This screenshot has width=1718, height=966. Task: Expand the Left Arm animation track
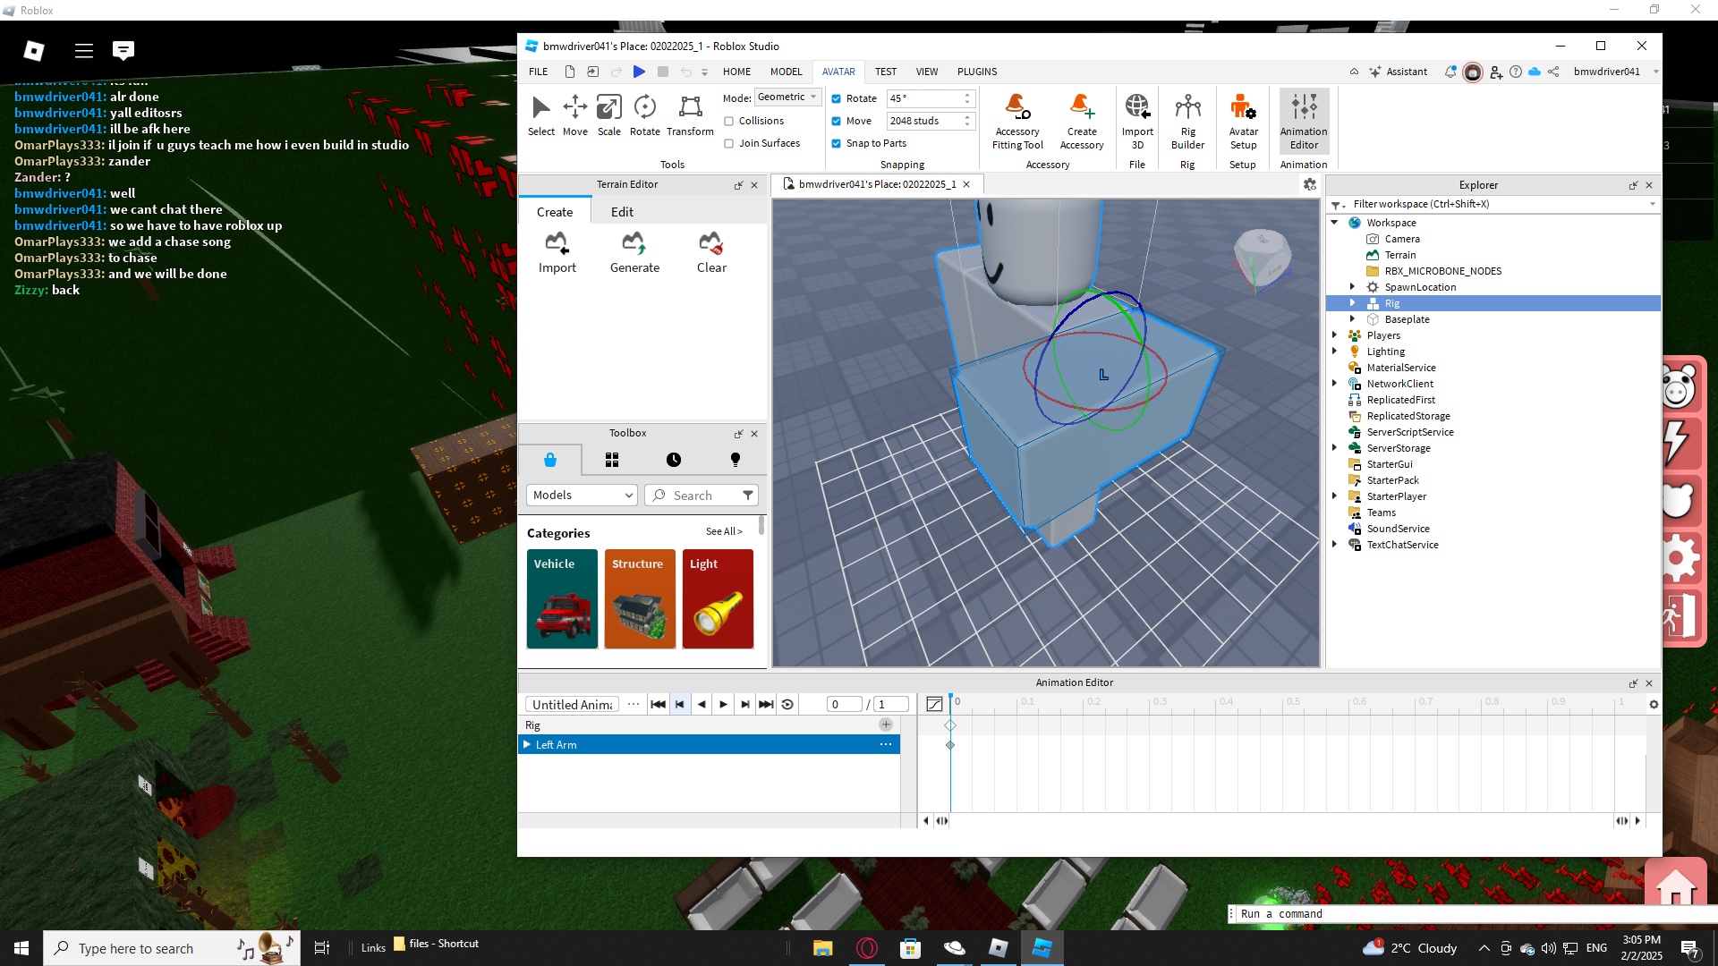point(527,745)
